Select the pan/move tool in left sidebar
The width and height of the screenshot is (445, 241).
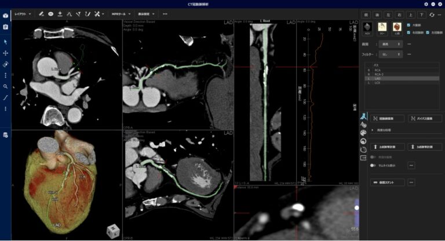[x=5, y=53]
